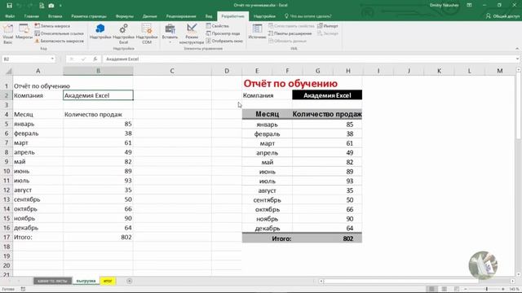
Task: Open Надстройки Excel dialog
Action: point(123,33)
